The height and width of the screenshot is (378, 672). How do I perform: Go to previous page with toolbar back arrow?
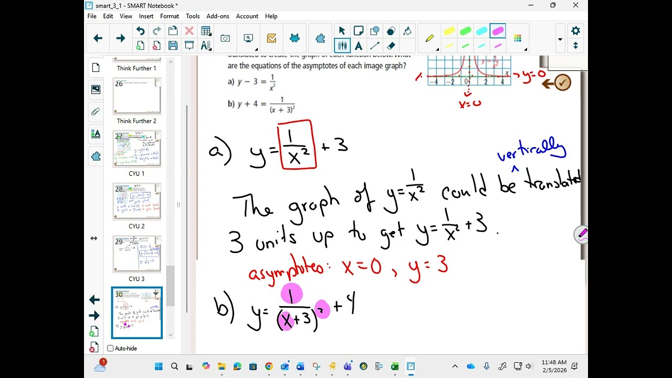coord(98,38)
